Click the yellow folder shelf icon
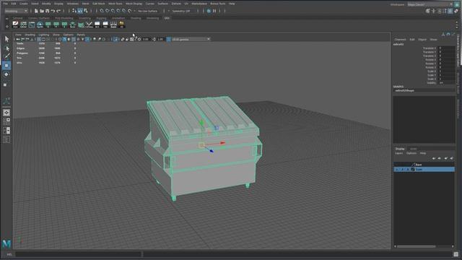 [122, 25]
